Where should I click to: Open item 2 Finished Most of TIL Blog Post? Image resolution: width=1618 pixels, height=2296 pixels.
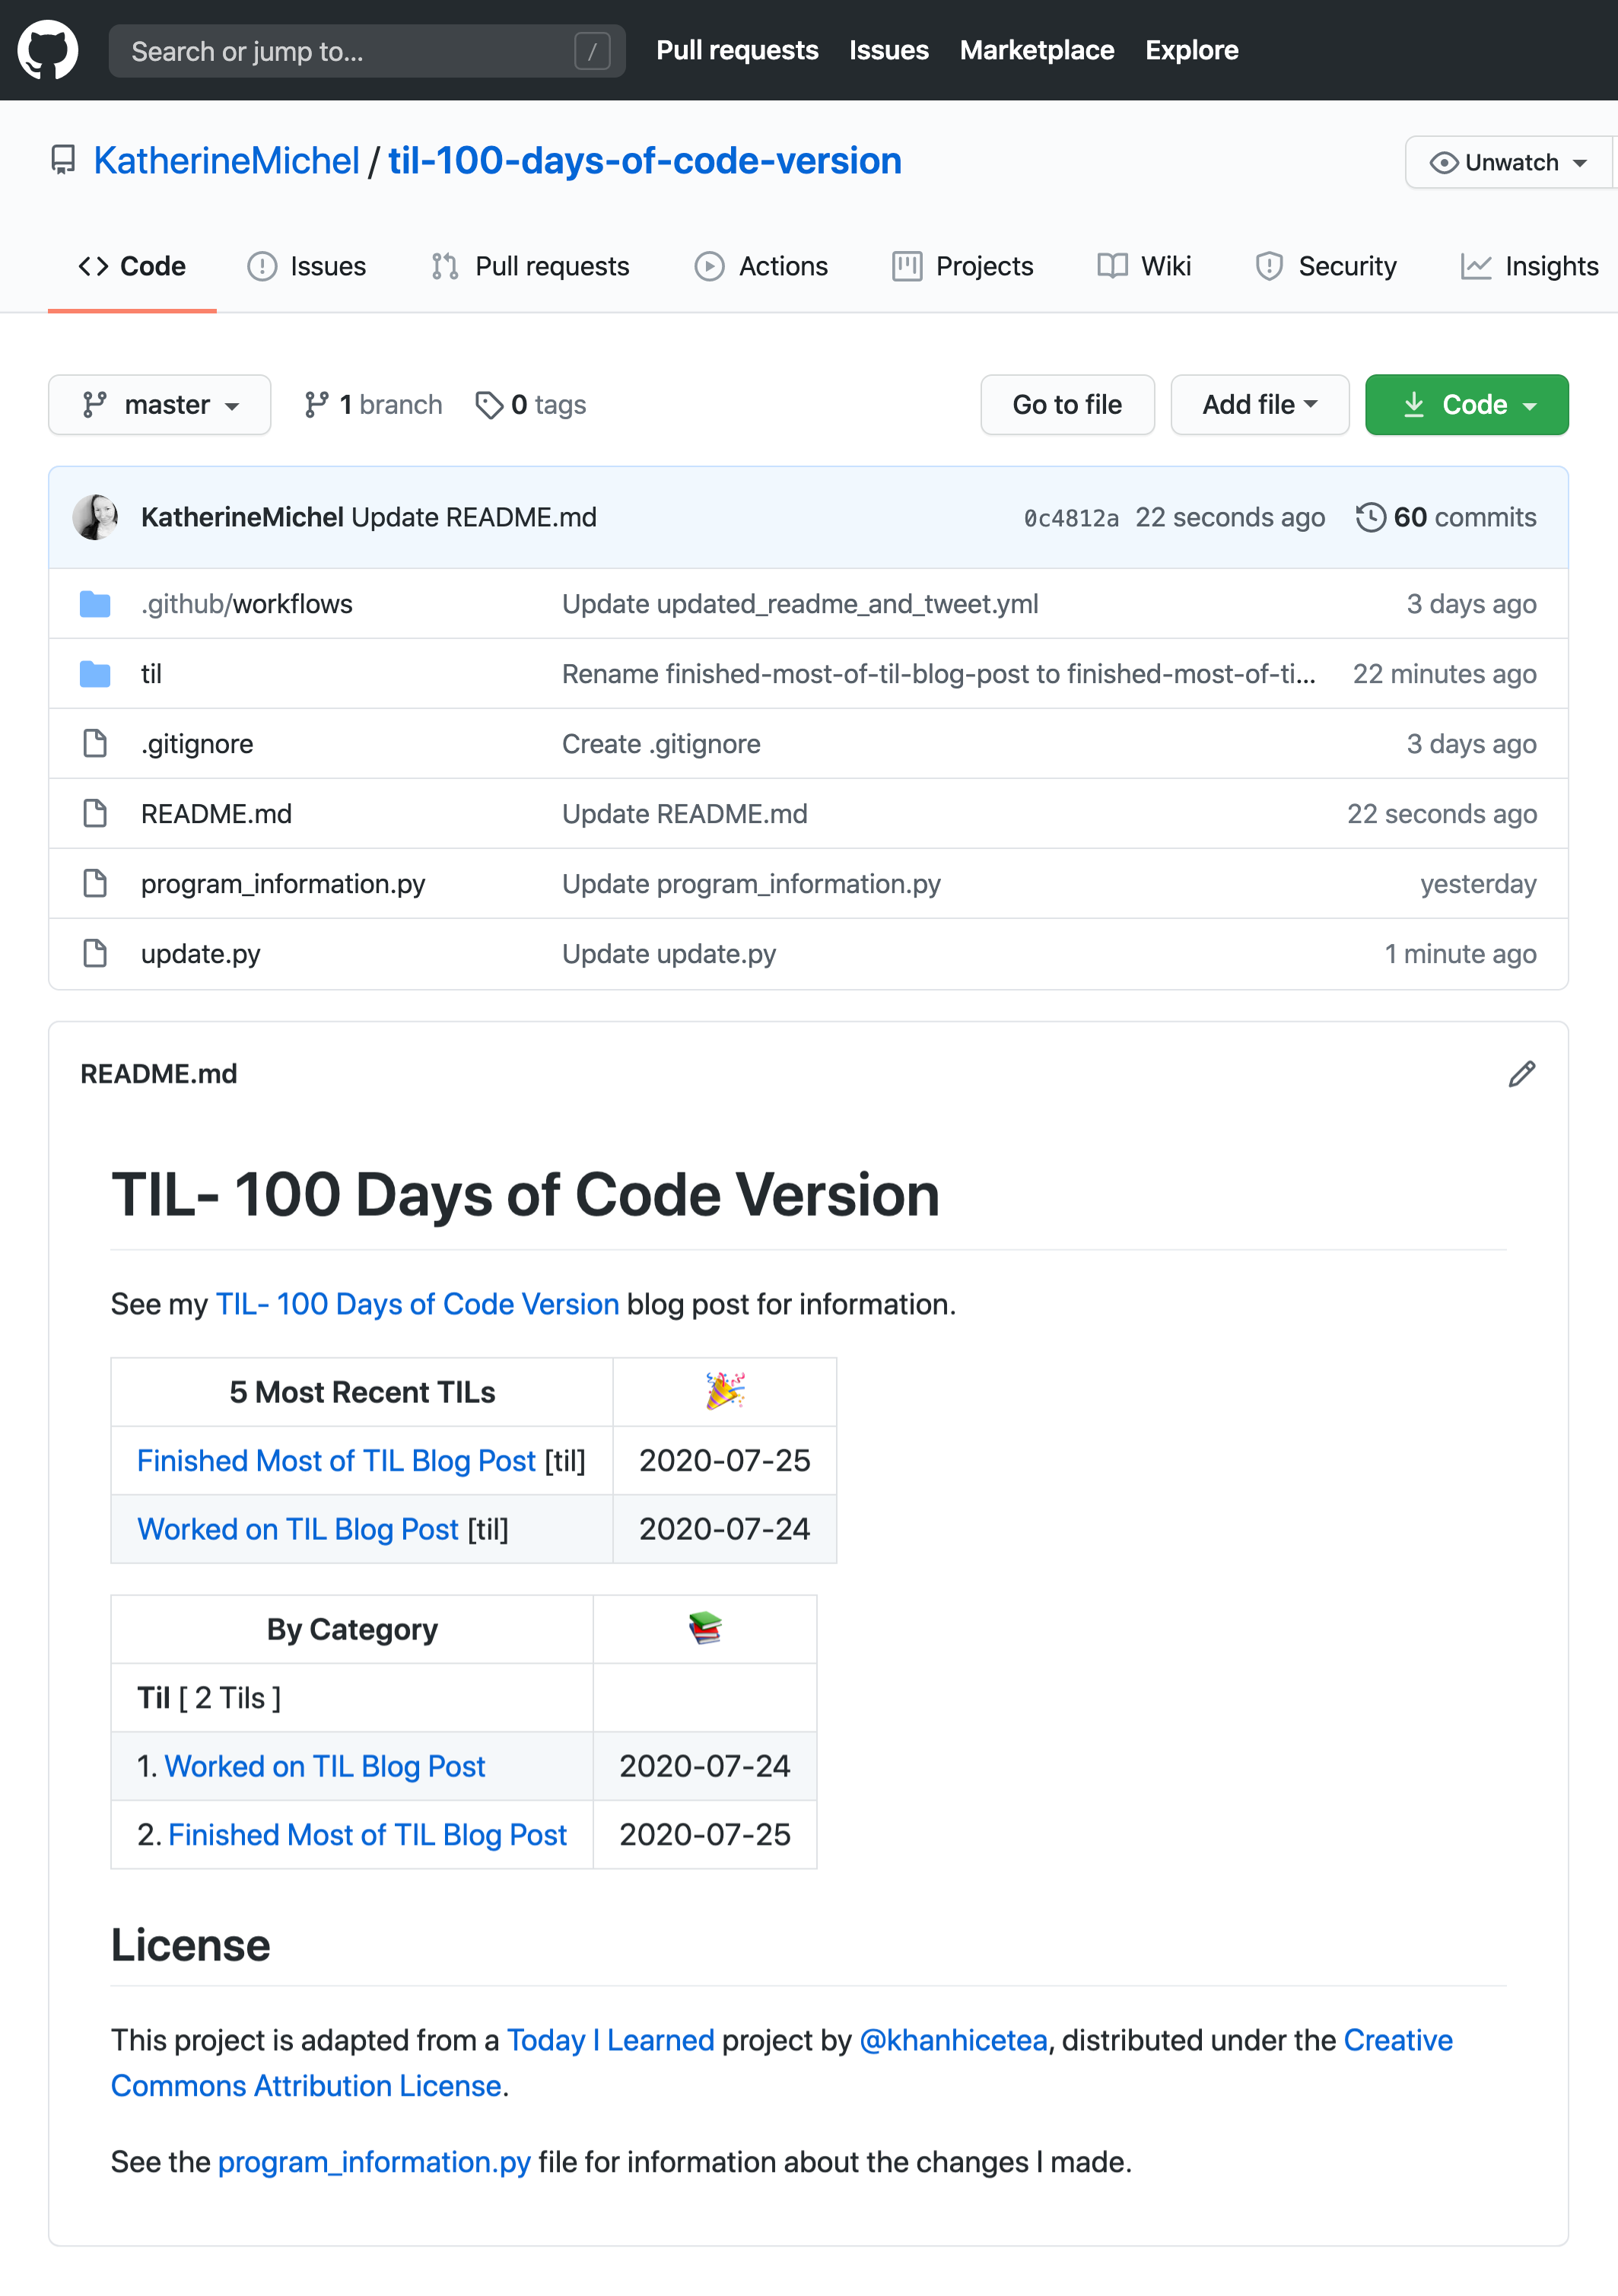pyautogui.click(x=368, y=1835)
